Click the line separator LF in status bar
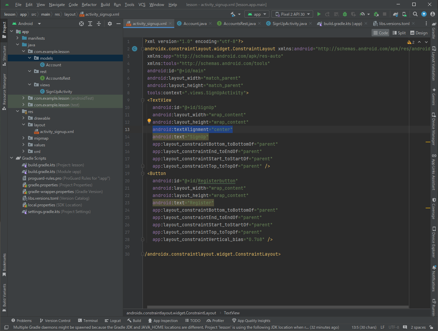Screen dimensions: 438x331 [x=383, y=327]
